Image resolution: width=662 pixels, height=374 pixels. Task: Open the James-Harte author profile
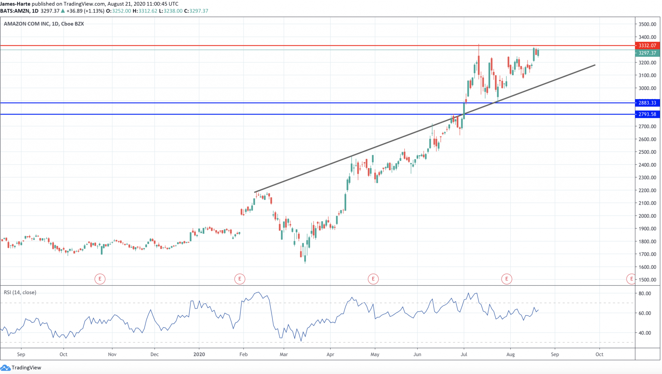pyautogui.click(x=16, y=4)
